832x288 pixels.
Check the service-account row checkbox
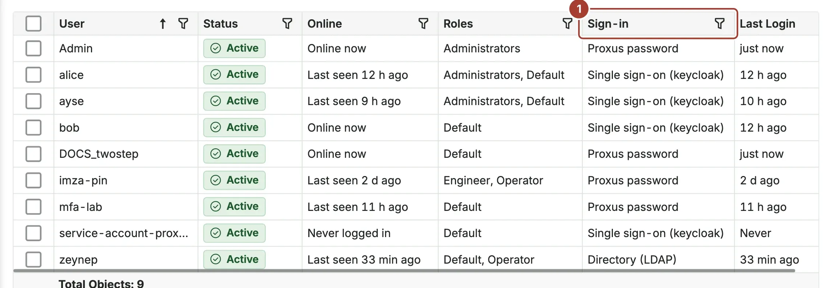tap(33, 233)
